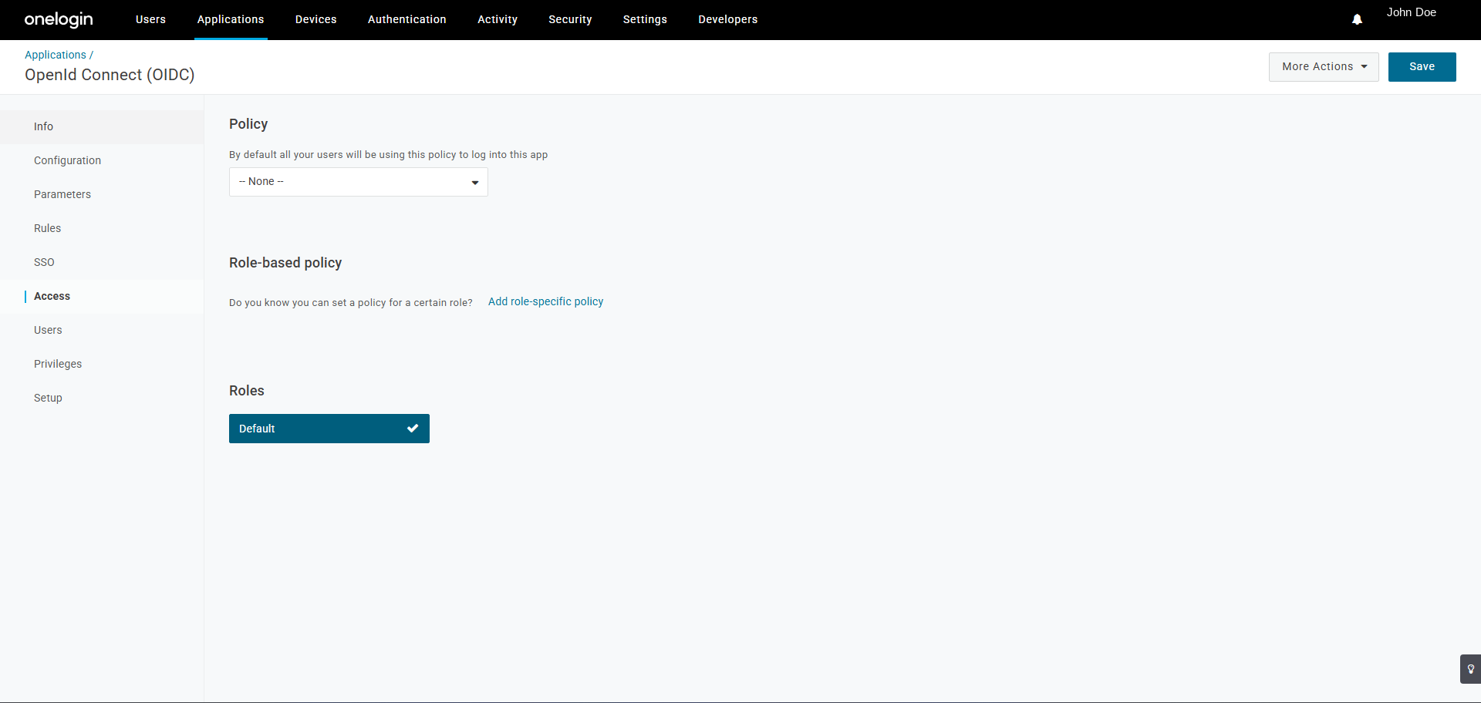The image size is (1481, 703).
Task: Switch to the Setup sidebar tab
Action: pyautogui.click(x=102, y=398)
